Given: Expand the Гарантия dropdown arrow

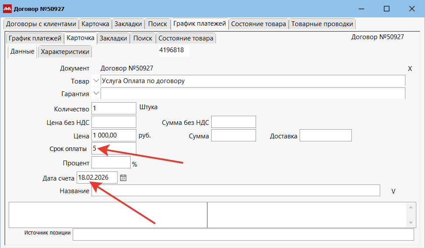Looking at the screenshot, I should (x=96, y=93).
